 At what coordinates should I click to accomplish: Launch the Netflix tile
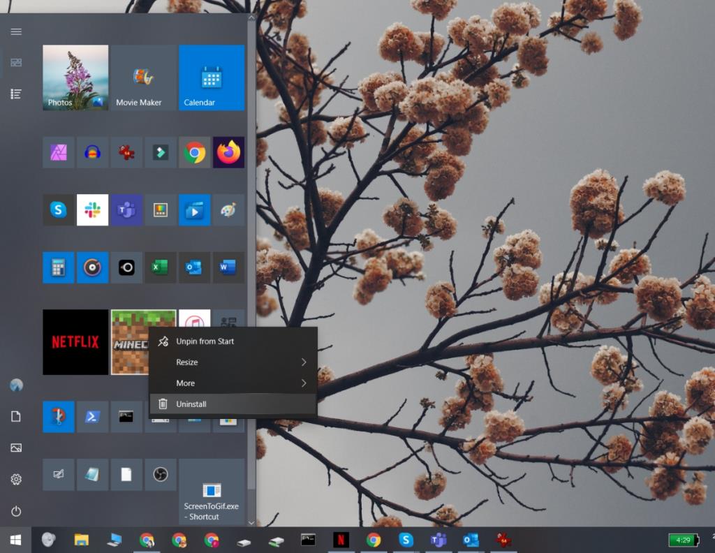coord(75,342)
